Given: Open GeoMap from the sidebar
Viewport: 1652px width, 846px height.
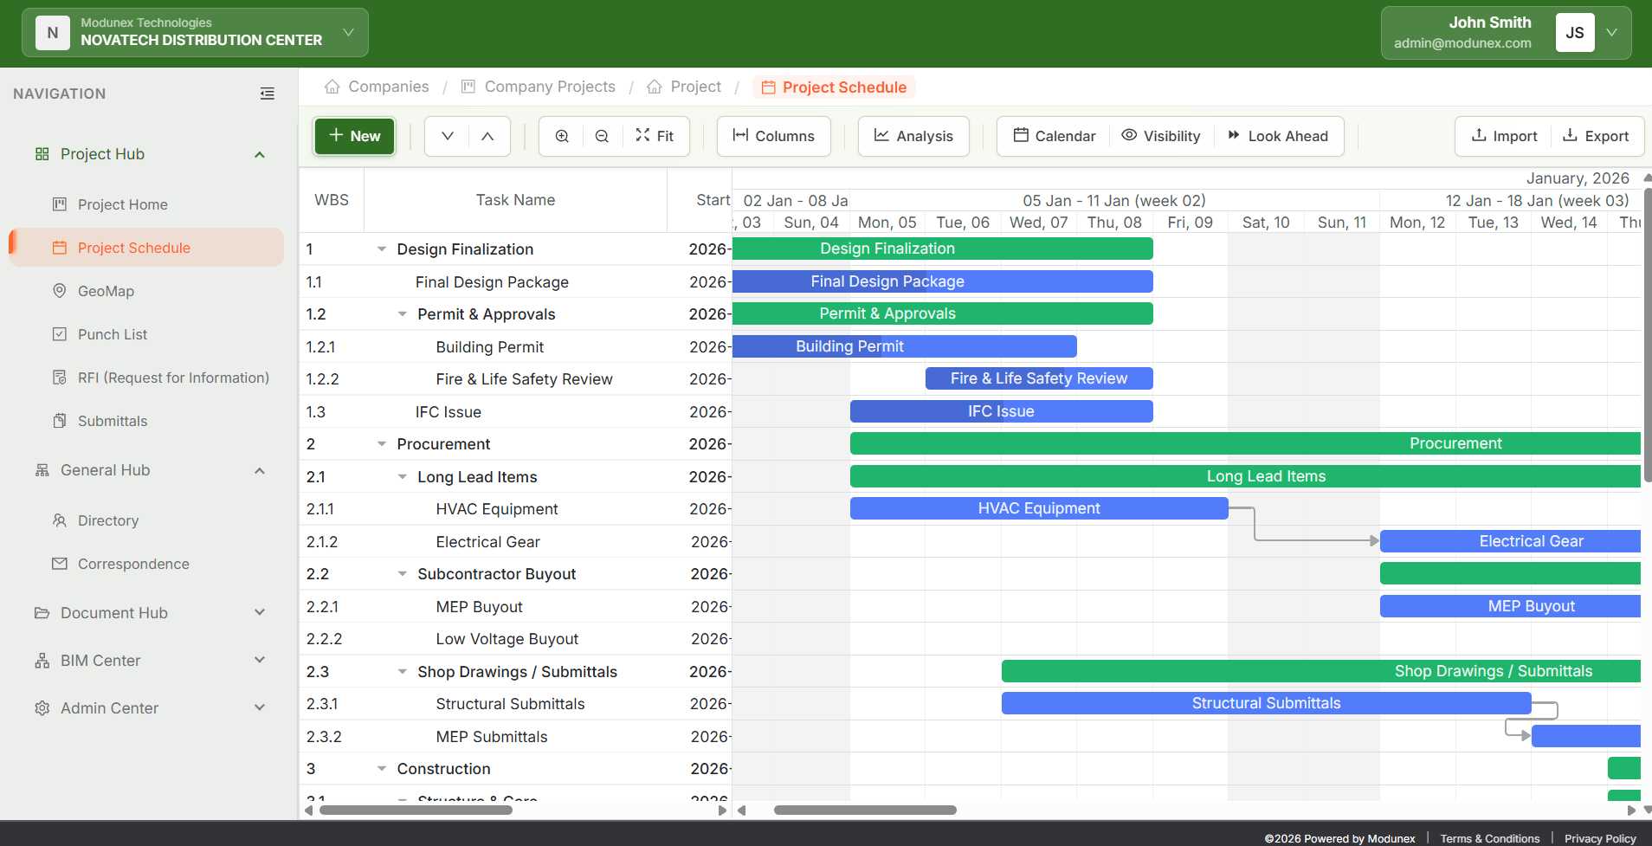Looking at the screenshot, I should (x=106, y=291).
